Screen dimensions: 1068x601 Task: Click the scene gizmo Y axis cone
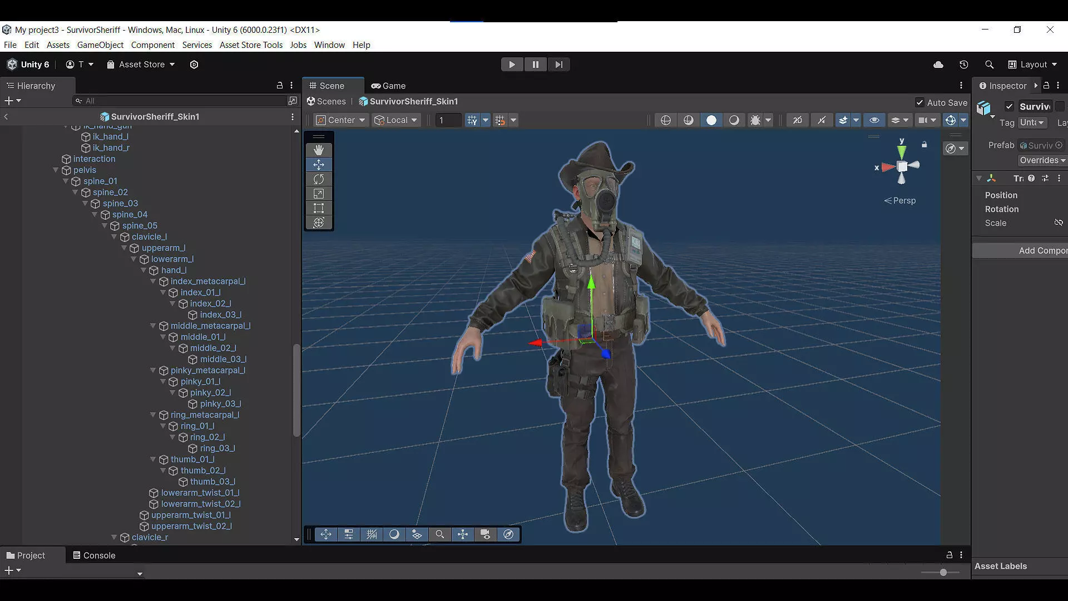(902, 151)
